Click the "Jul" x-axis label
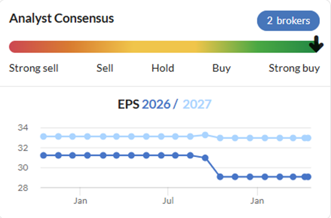This screenshot has width=331, height=218. click(x=168, y=200)
